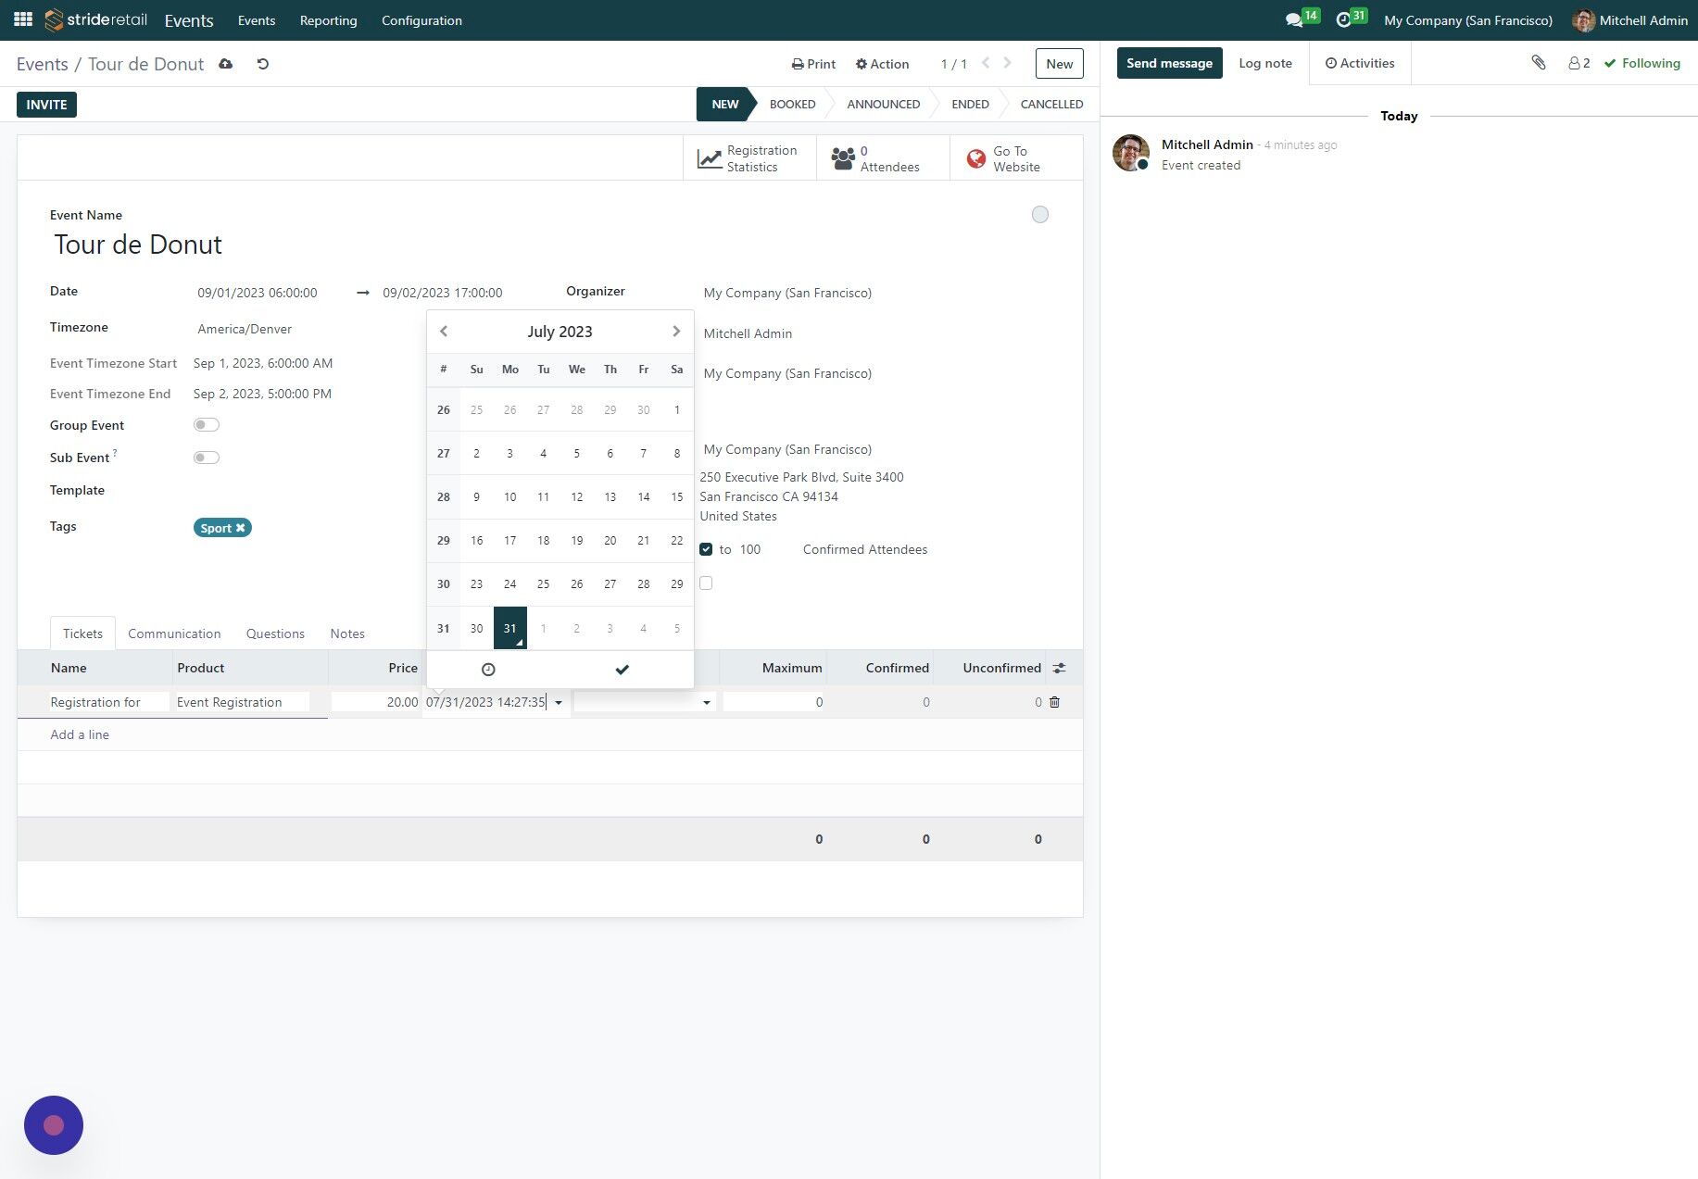Toggle the Following subscription button

(x=1642, y=63)
